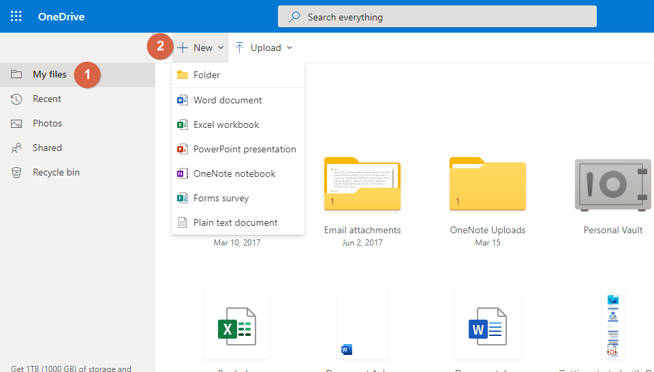
Task: Open the Excel workbook file tile
Action: click(x=237, y=326)
